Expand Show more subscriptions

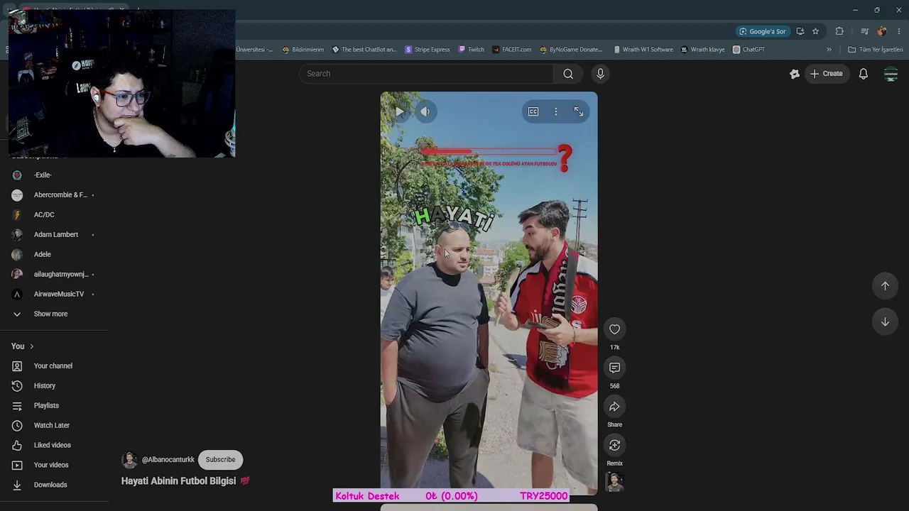click(50, 314)
